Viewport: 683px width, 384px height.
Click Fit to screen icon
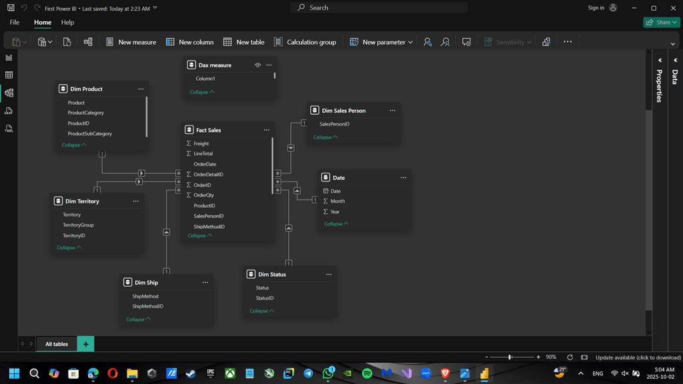[584, 357]
